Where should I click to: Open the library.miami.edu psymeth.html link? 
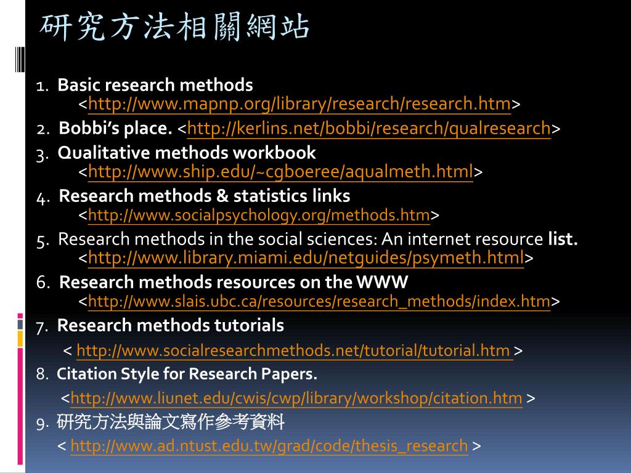click(306, 258)
